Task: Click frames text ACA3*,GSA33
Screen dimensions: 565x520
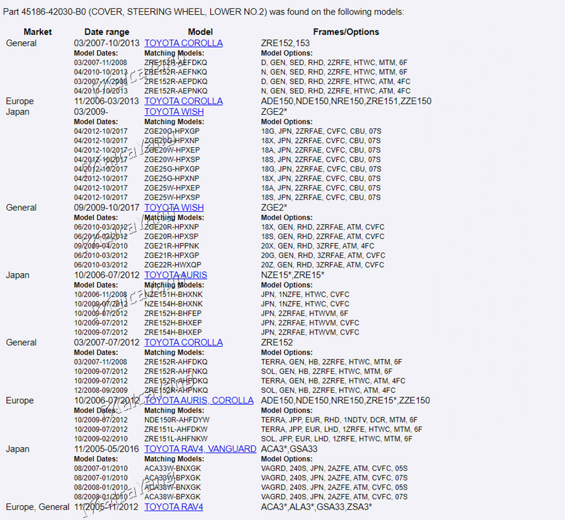Action: click(289, 449)
